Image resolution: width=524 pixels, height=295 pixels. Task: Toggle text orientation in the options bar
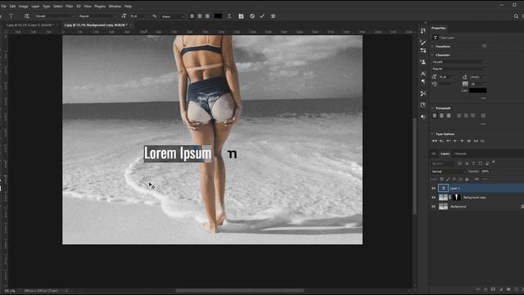[26, 16]
